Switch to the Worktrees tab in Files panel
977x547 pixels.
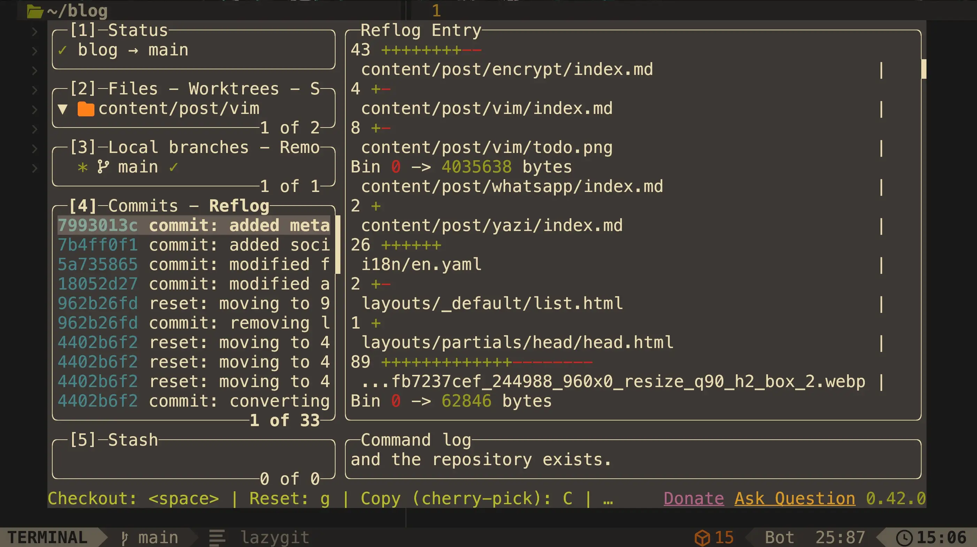[x=234, y=89]
